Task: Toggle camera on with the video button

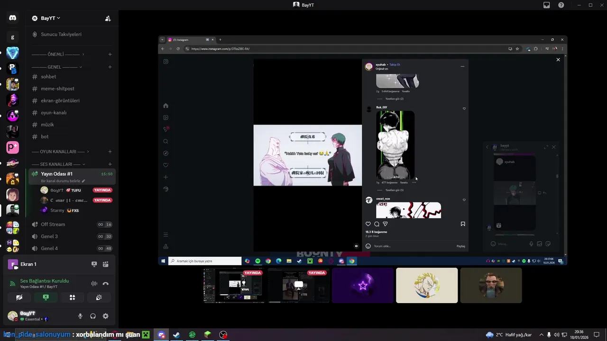Action: (x=19, y=297)
